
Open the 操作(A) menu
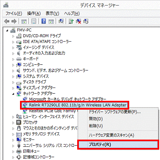(34, 14)
